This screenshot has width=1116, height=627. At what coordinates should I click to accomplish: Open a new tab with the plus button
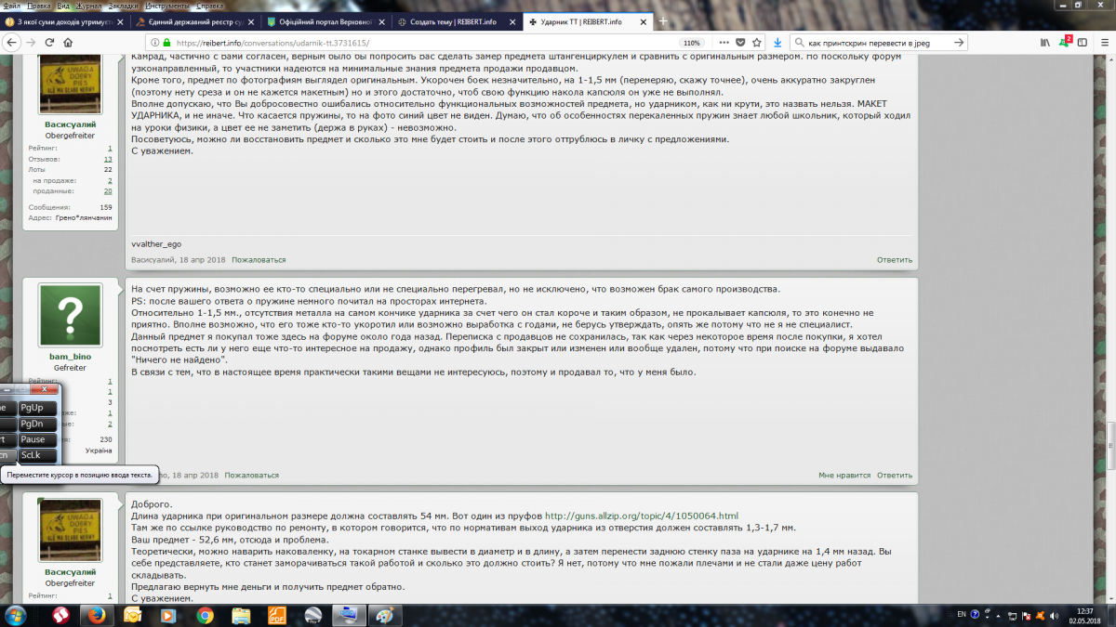tap(663, 21)
